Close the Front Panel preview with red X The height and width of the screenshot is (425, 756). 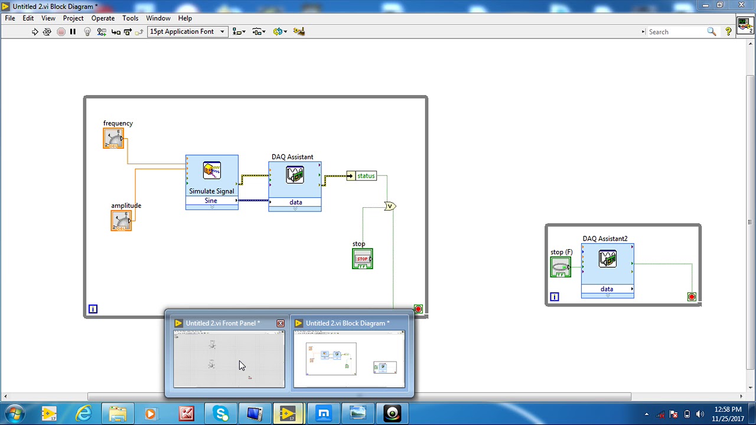pos(281,323)
